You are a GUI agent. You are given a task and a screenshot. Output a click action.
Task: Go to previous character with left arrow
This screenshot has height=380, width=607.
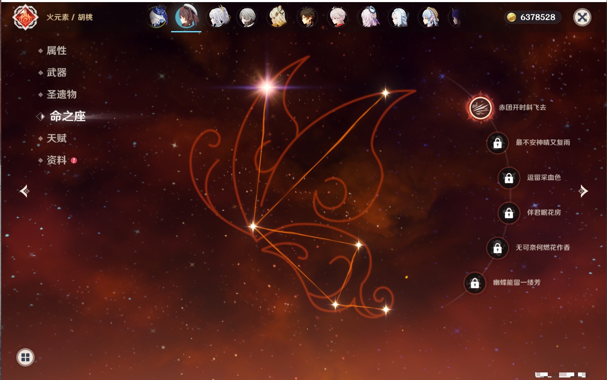pyautogui.click(x=24, y=191)
